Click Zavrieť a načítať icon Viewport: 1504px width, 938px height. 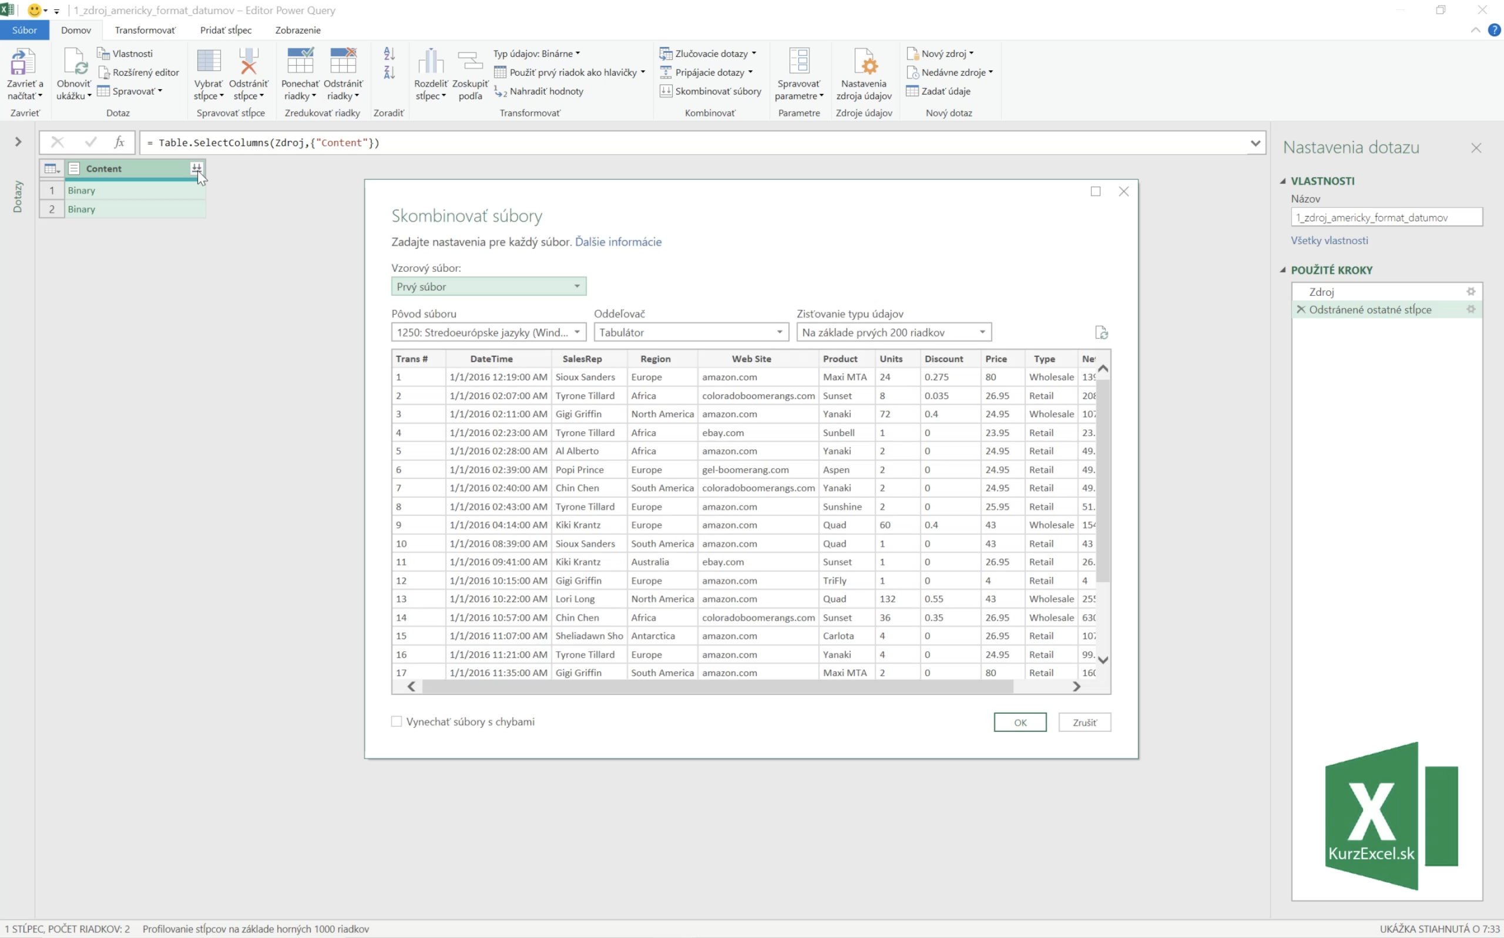(23, 62)
